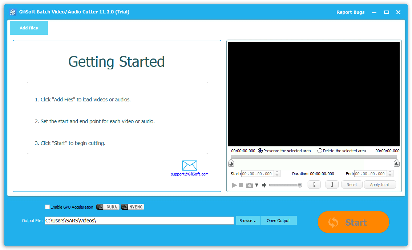Click the left scissors trim marker

tap(231, 163)
